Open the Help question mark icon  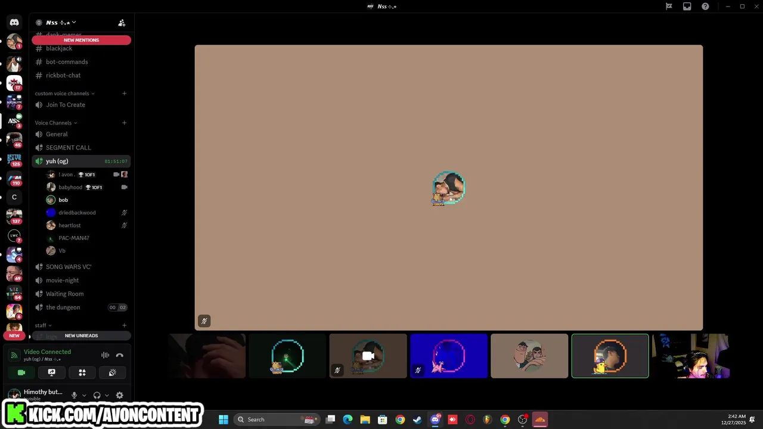tap(705, 7)
